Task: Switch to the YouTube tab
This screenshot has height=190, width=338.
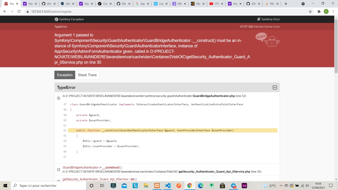Action: pyautogui.click(x=217, y=4)
